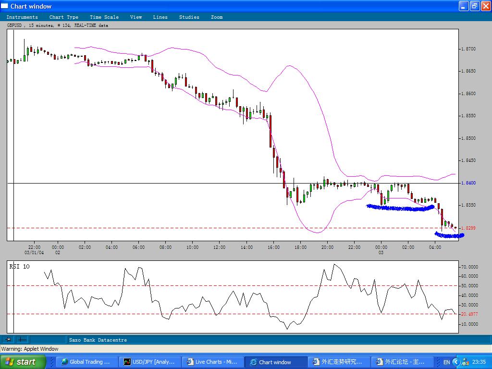Click the crosshair tool icon in status bar
This screenshot has height=369, width=492.
coord(22,339)
